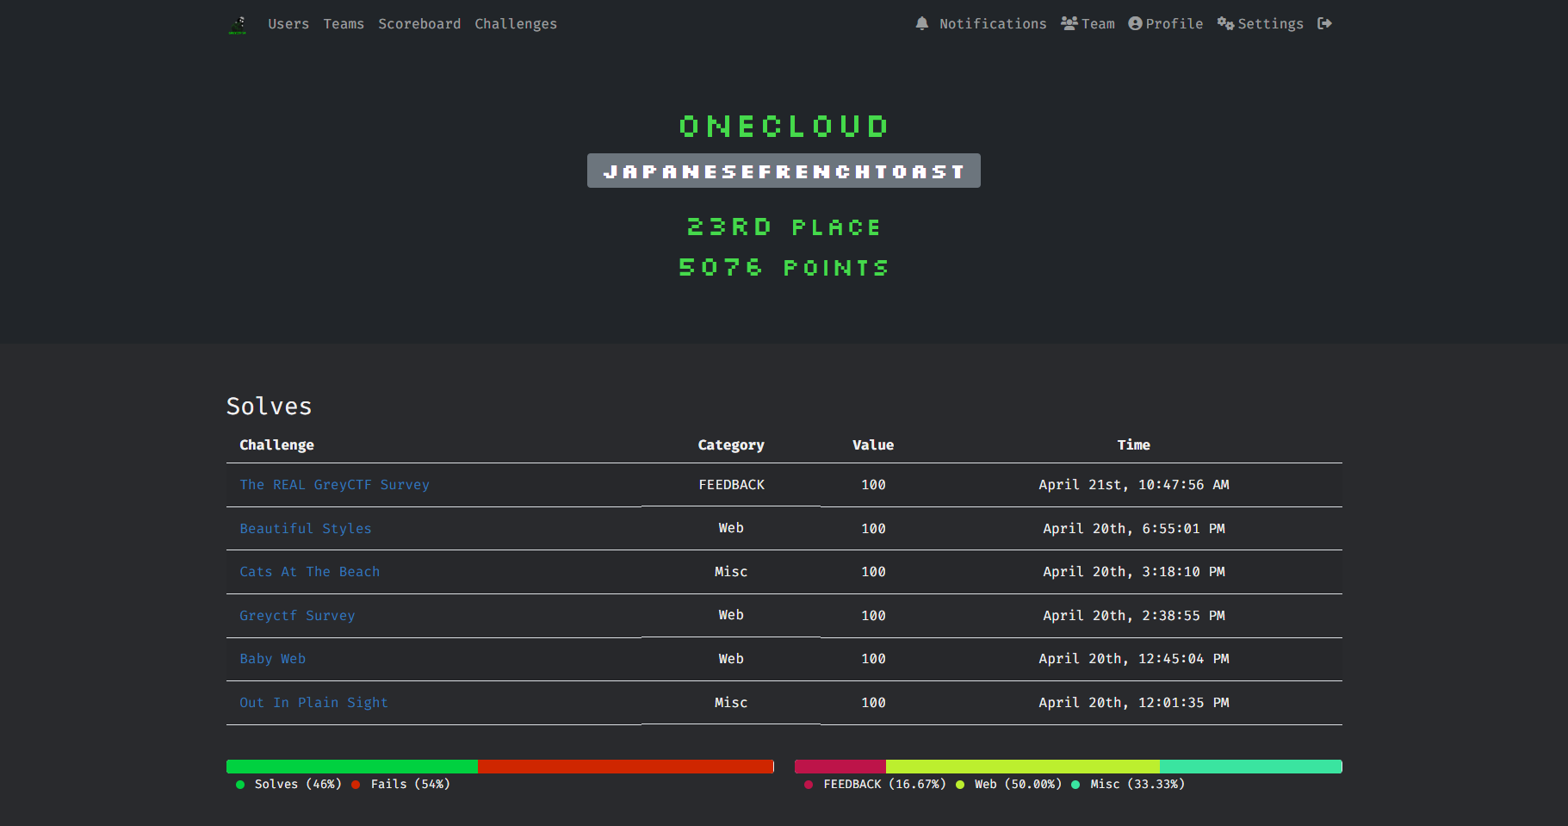
Task: Click the Web category in Beautiful Styles row
Action: point(731,528)
